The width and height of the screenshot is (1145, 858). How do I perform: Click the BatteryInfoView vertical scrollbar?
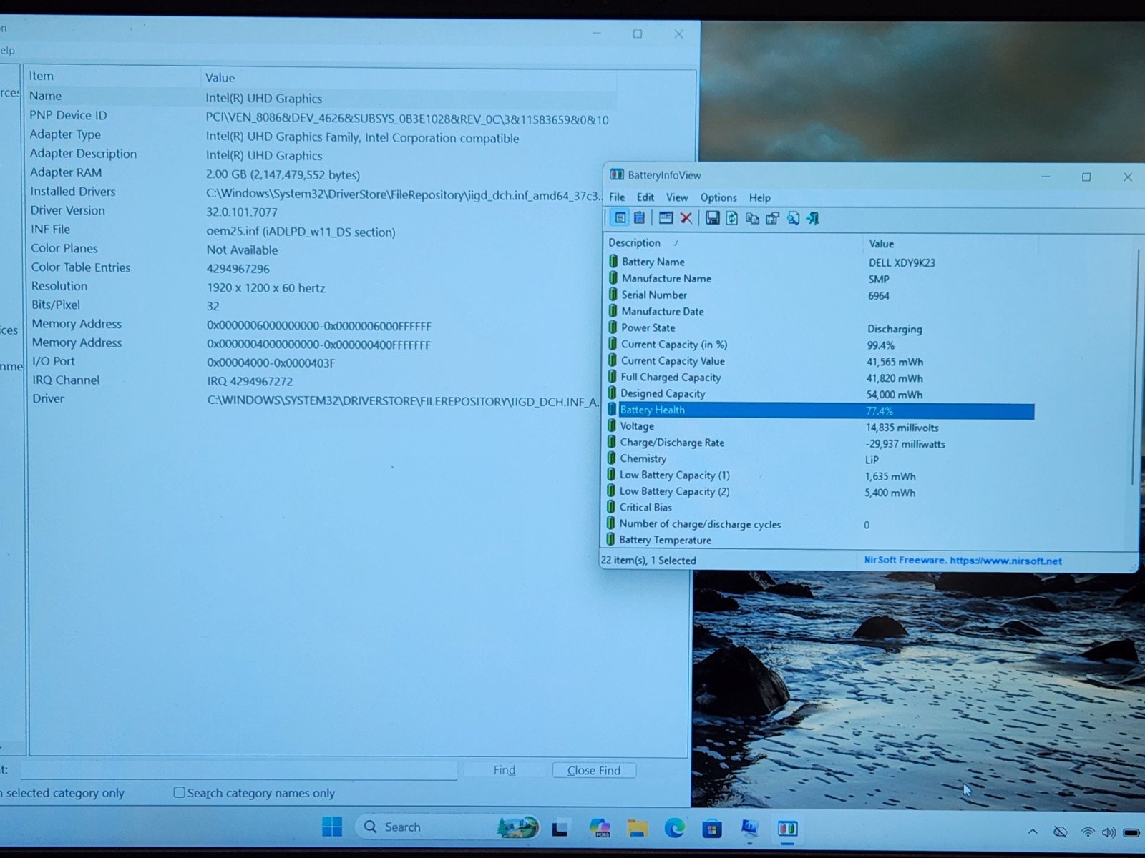(1134, 368)
